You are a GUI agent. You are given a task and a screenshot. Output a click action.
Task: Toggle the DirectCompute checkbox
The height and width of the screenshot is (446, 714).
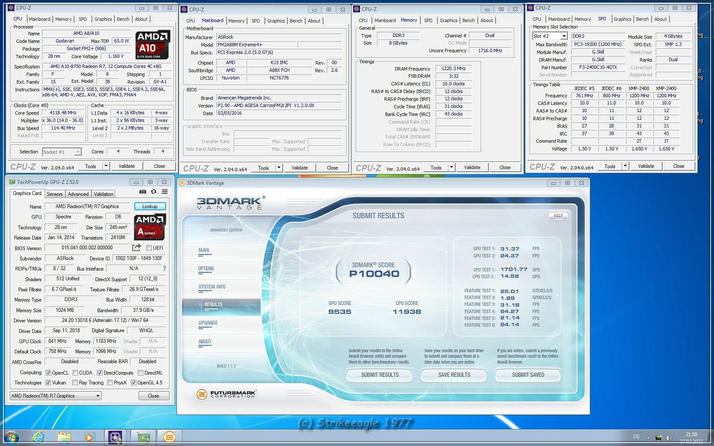point(99,373)
